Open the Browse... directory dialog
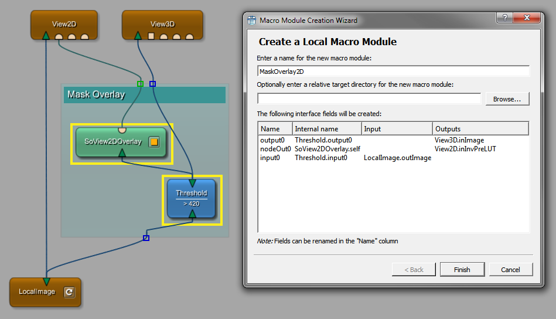The image size is (556, 319). [x=507, y=99]
